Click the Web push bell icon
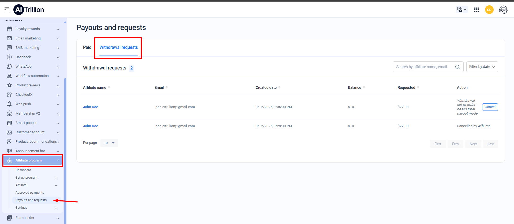This screenshot has height=224, width=514. [9, 104]
